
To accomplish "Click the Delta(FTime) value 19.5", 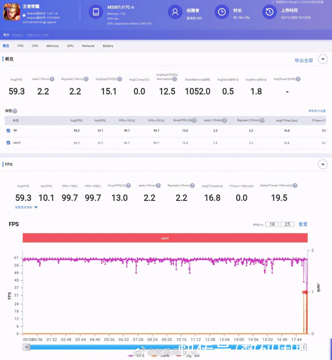I will (x=279, y=198).
